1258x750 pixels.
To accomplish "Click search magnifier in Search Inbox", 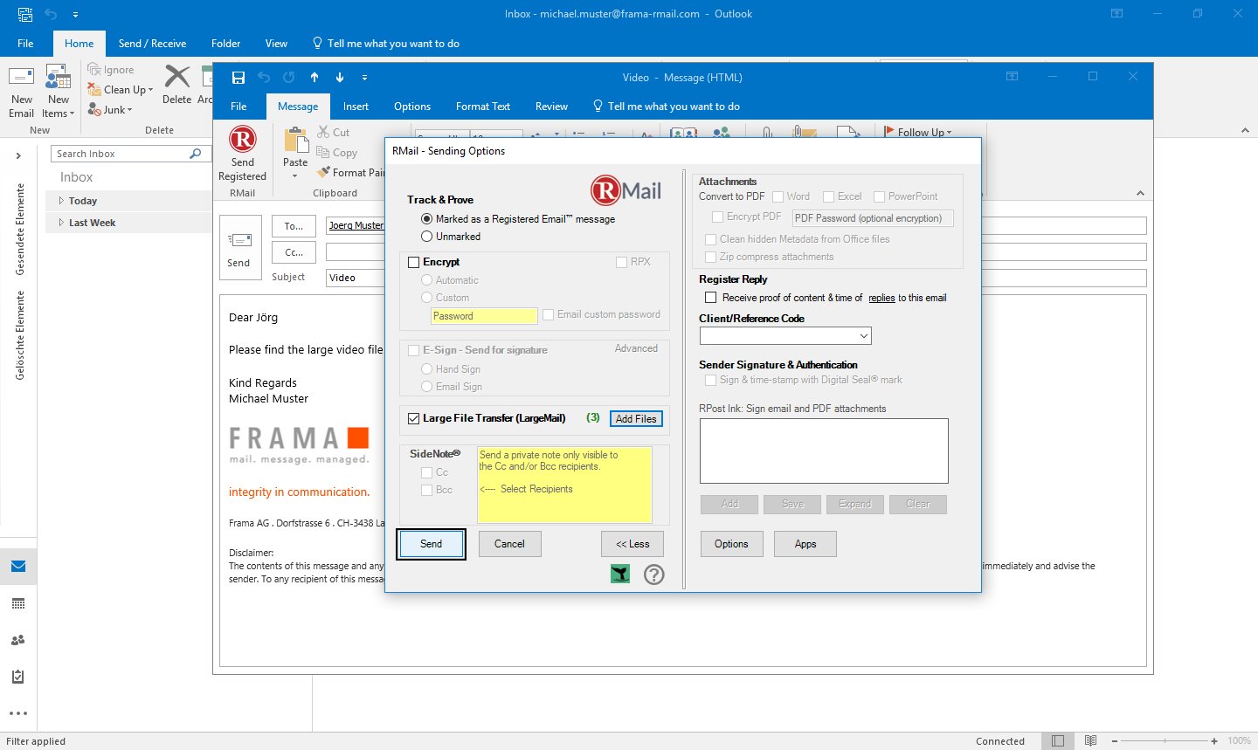I will tap(196, 154).
